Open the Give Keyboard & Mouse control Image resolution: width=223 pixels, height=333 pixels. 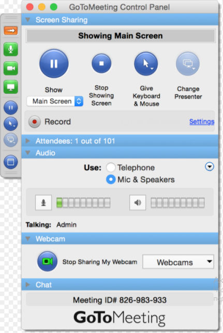point(146,64)
